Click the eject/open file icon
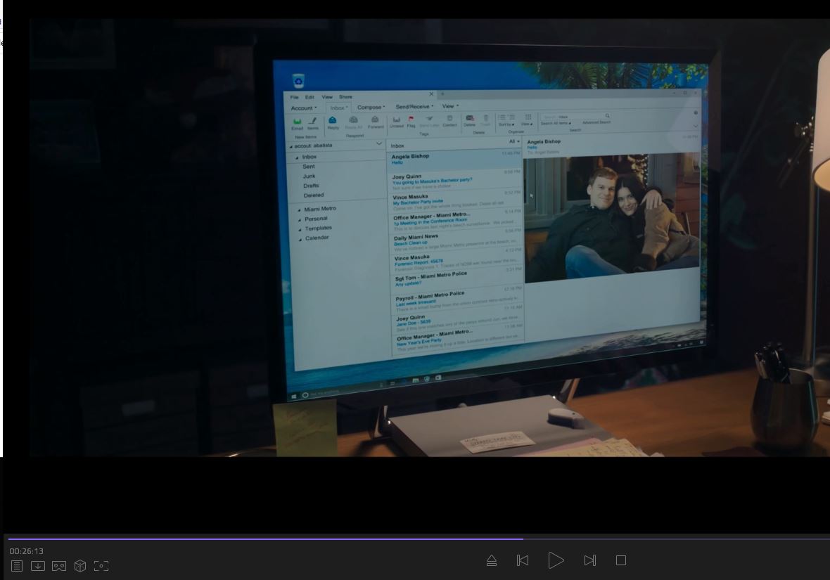The height and width of the screenshot is (580, 830). [x=492, y=560]
